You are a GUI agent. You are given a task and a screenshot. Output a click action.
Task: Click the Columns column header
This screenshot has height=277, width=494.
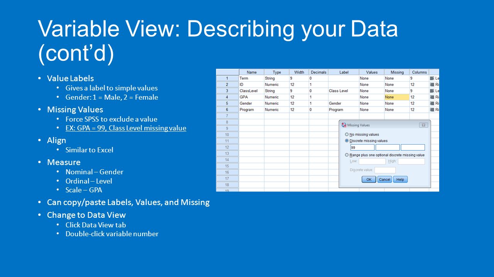(420, 72)
